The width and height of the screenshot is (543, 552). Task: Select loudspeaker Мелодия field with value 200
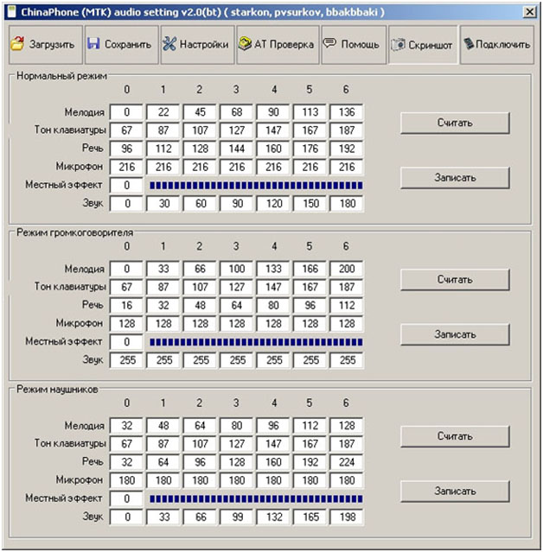tap(347, 269)
